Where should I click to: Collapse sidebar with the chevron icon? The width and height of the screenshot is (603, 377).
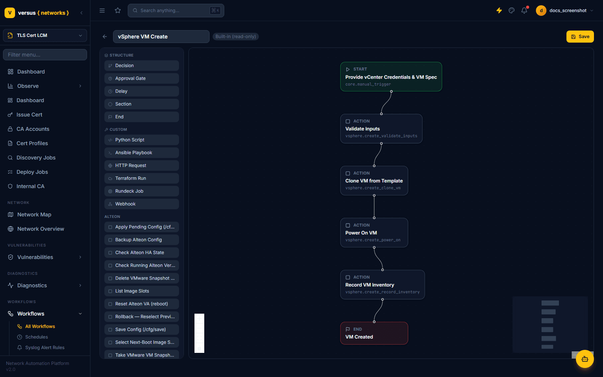click(81, 13)
